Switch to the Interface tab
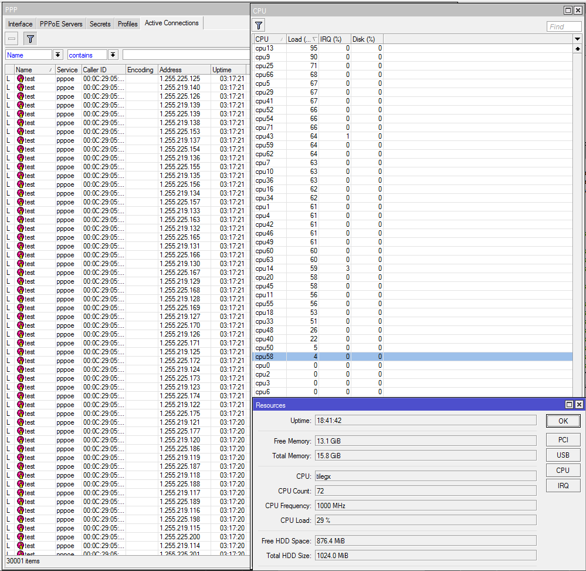This screenshot has height=571, width=586. pos(20,24)
